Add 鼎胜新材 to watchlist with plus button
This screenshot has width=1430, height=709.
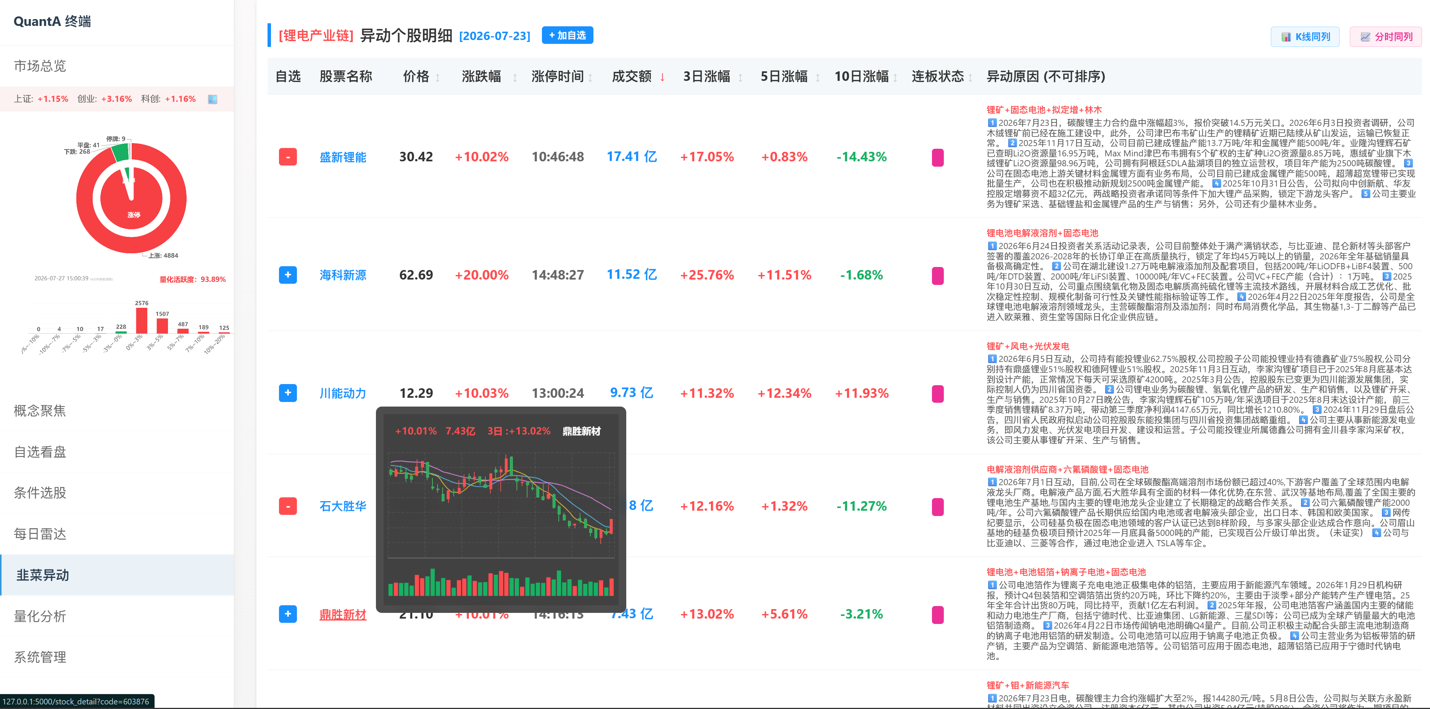(287, 614)
